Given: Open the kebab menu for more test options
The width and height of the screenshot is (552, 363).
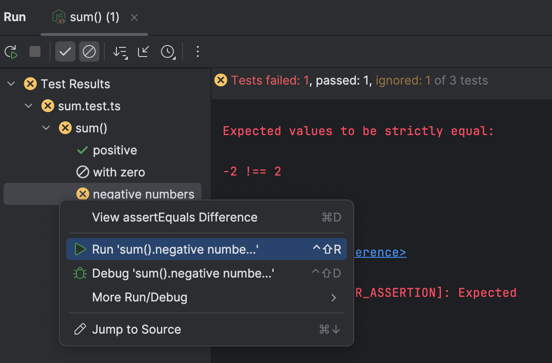Looking at the screenshot, I should 197,51.
